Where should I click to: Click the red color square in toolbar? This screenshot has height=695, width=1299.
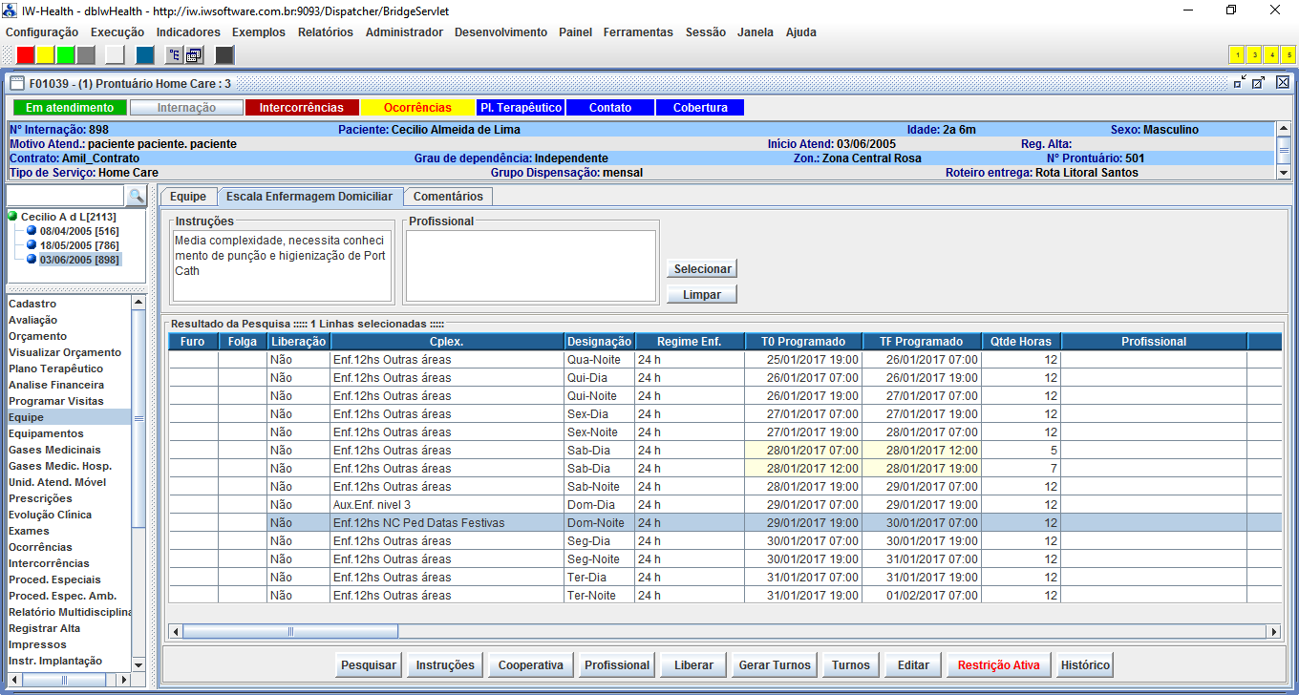click(x=26, y=54)
